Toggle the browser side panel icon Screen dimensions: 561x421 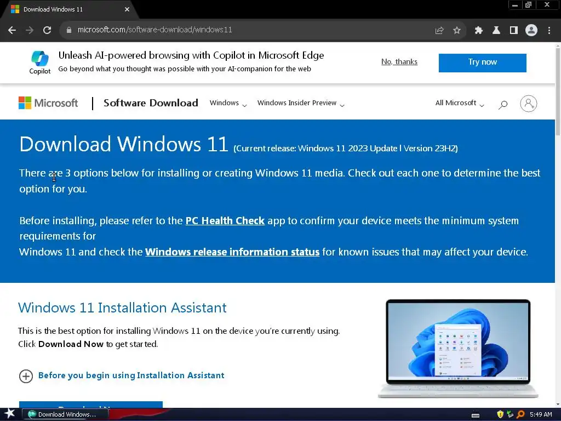click(x=514, y=31)
